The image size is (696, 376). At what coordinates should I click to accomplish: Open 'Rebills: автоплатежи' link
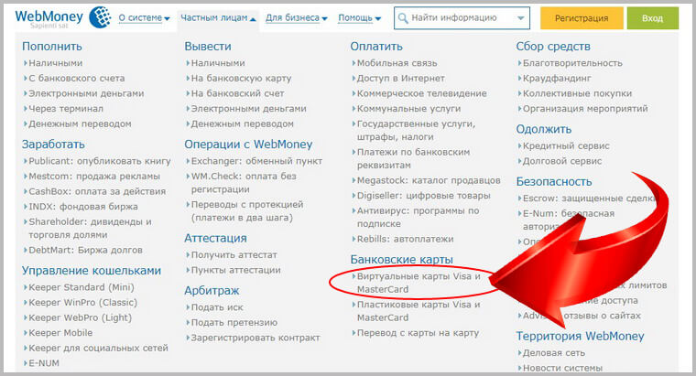406,239
